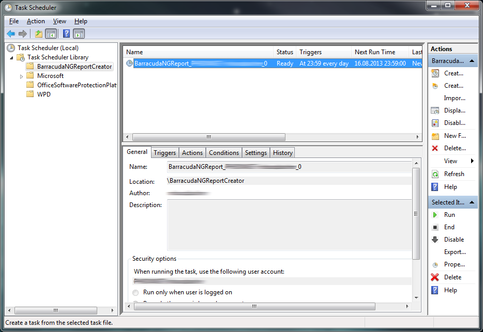
Task: Switch to the Actions tab
Action: tap(192, 153)
